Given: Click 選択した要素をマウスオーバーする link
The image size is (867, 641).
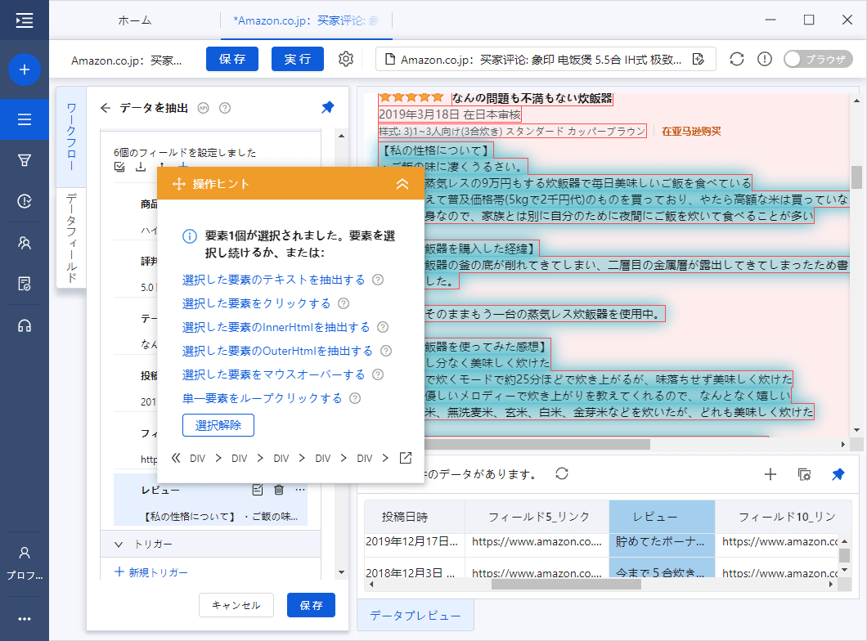Looking at the screenshot, I should pos(274,374).
